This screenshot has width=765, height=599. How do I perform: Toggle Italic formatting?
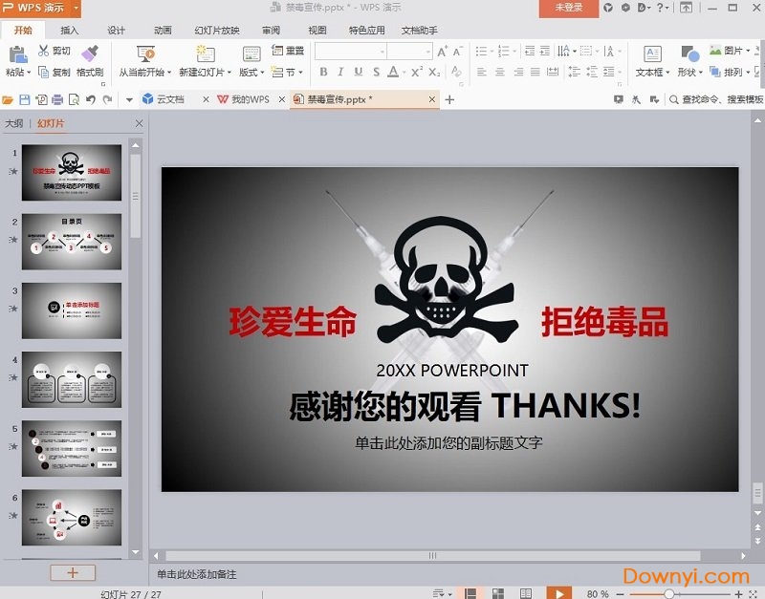[340, 72]
